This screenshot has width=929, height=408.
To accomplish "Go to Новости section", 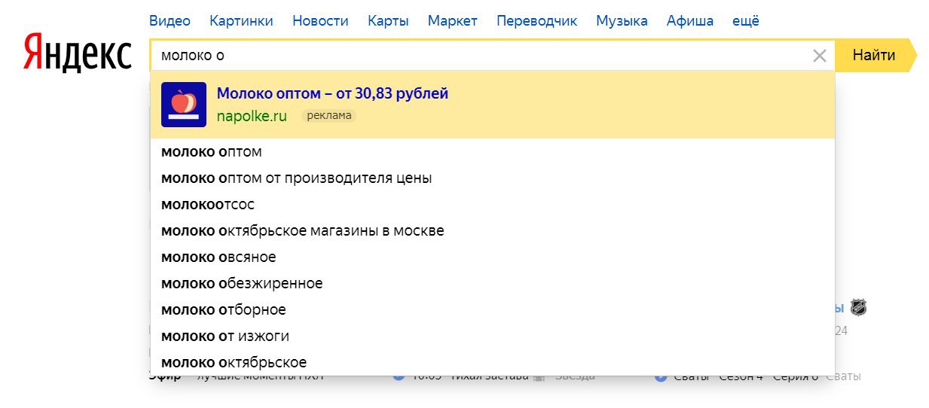I will click(x=320, y=20).
